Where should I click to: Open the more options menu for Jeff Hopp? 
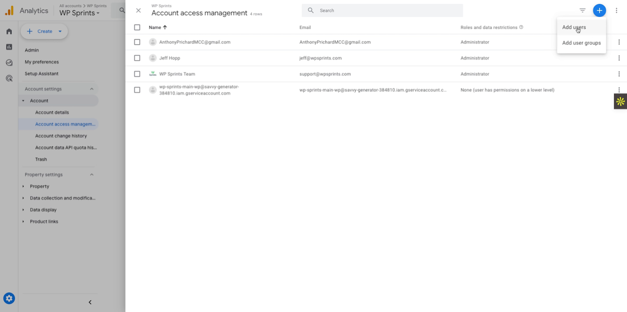click(x=619, y=58)
